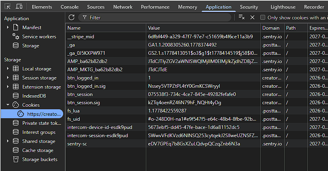This screenshot has width=328, height=171.
Task: Toggle the device toolbar icon
Action: point(19,7)
